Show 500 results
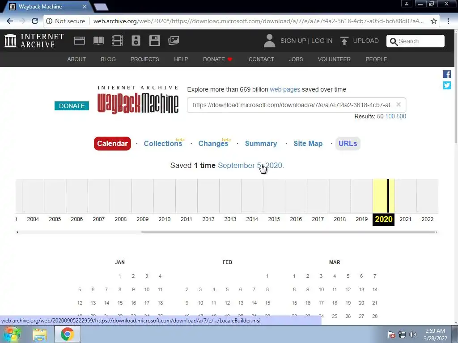Screen dimensions: 458x343 (401, 116)
